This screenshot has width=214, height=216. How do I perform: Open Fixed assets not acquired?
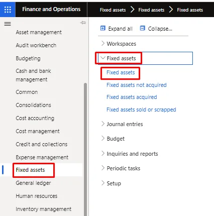137,85
